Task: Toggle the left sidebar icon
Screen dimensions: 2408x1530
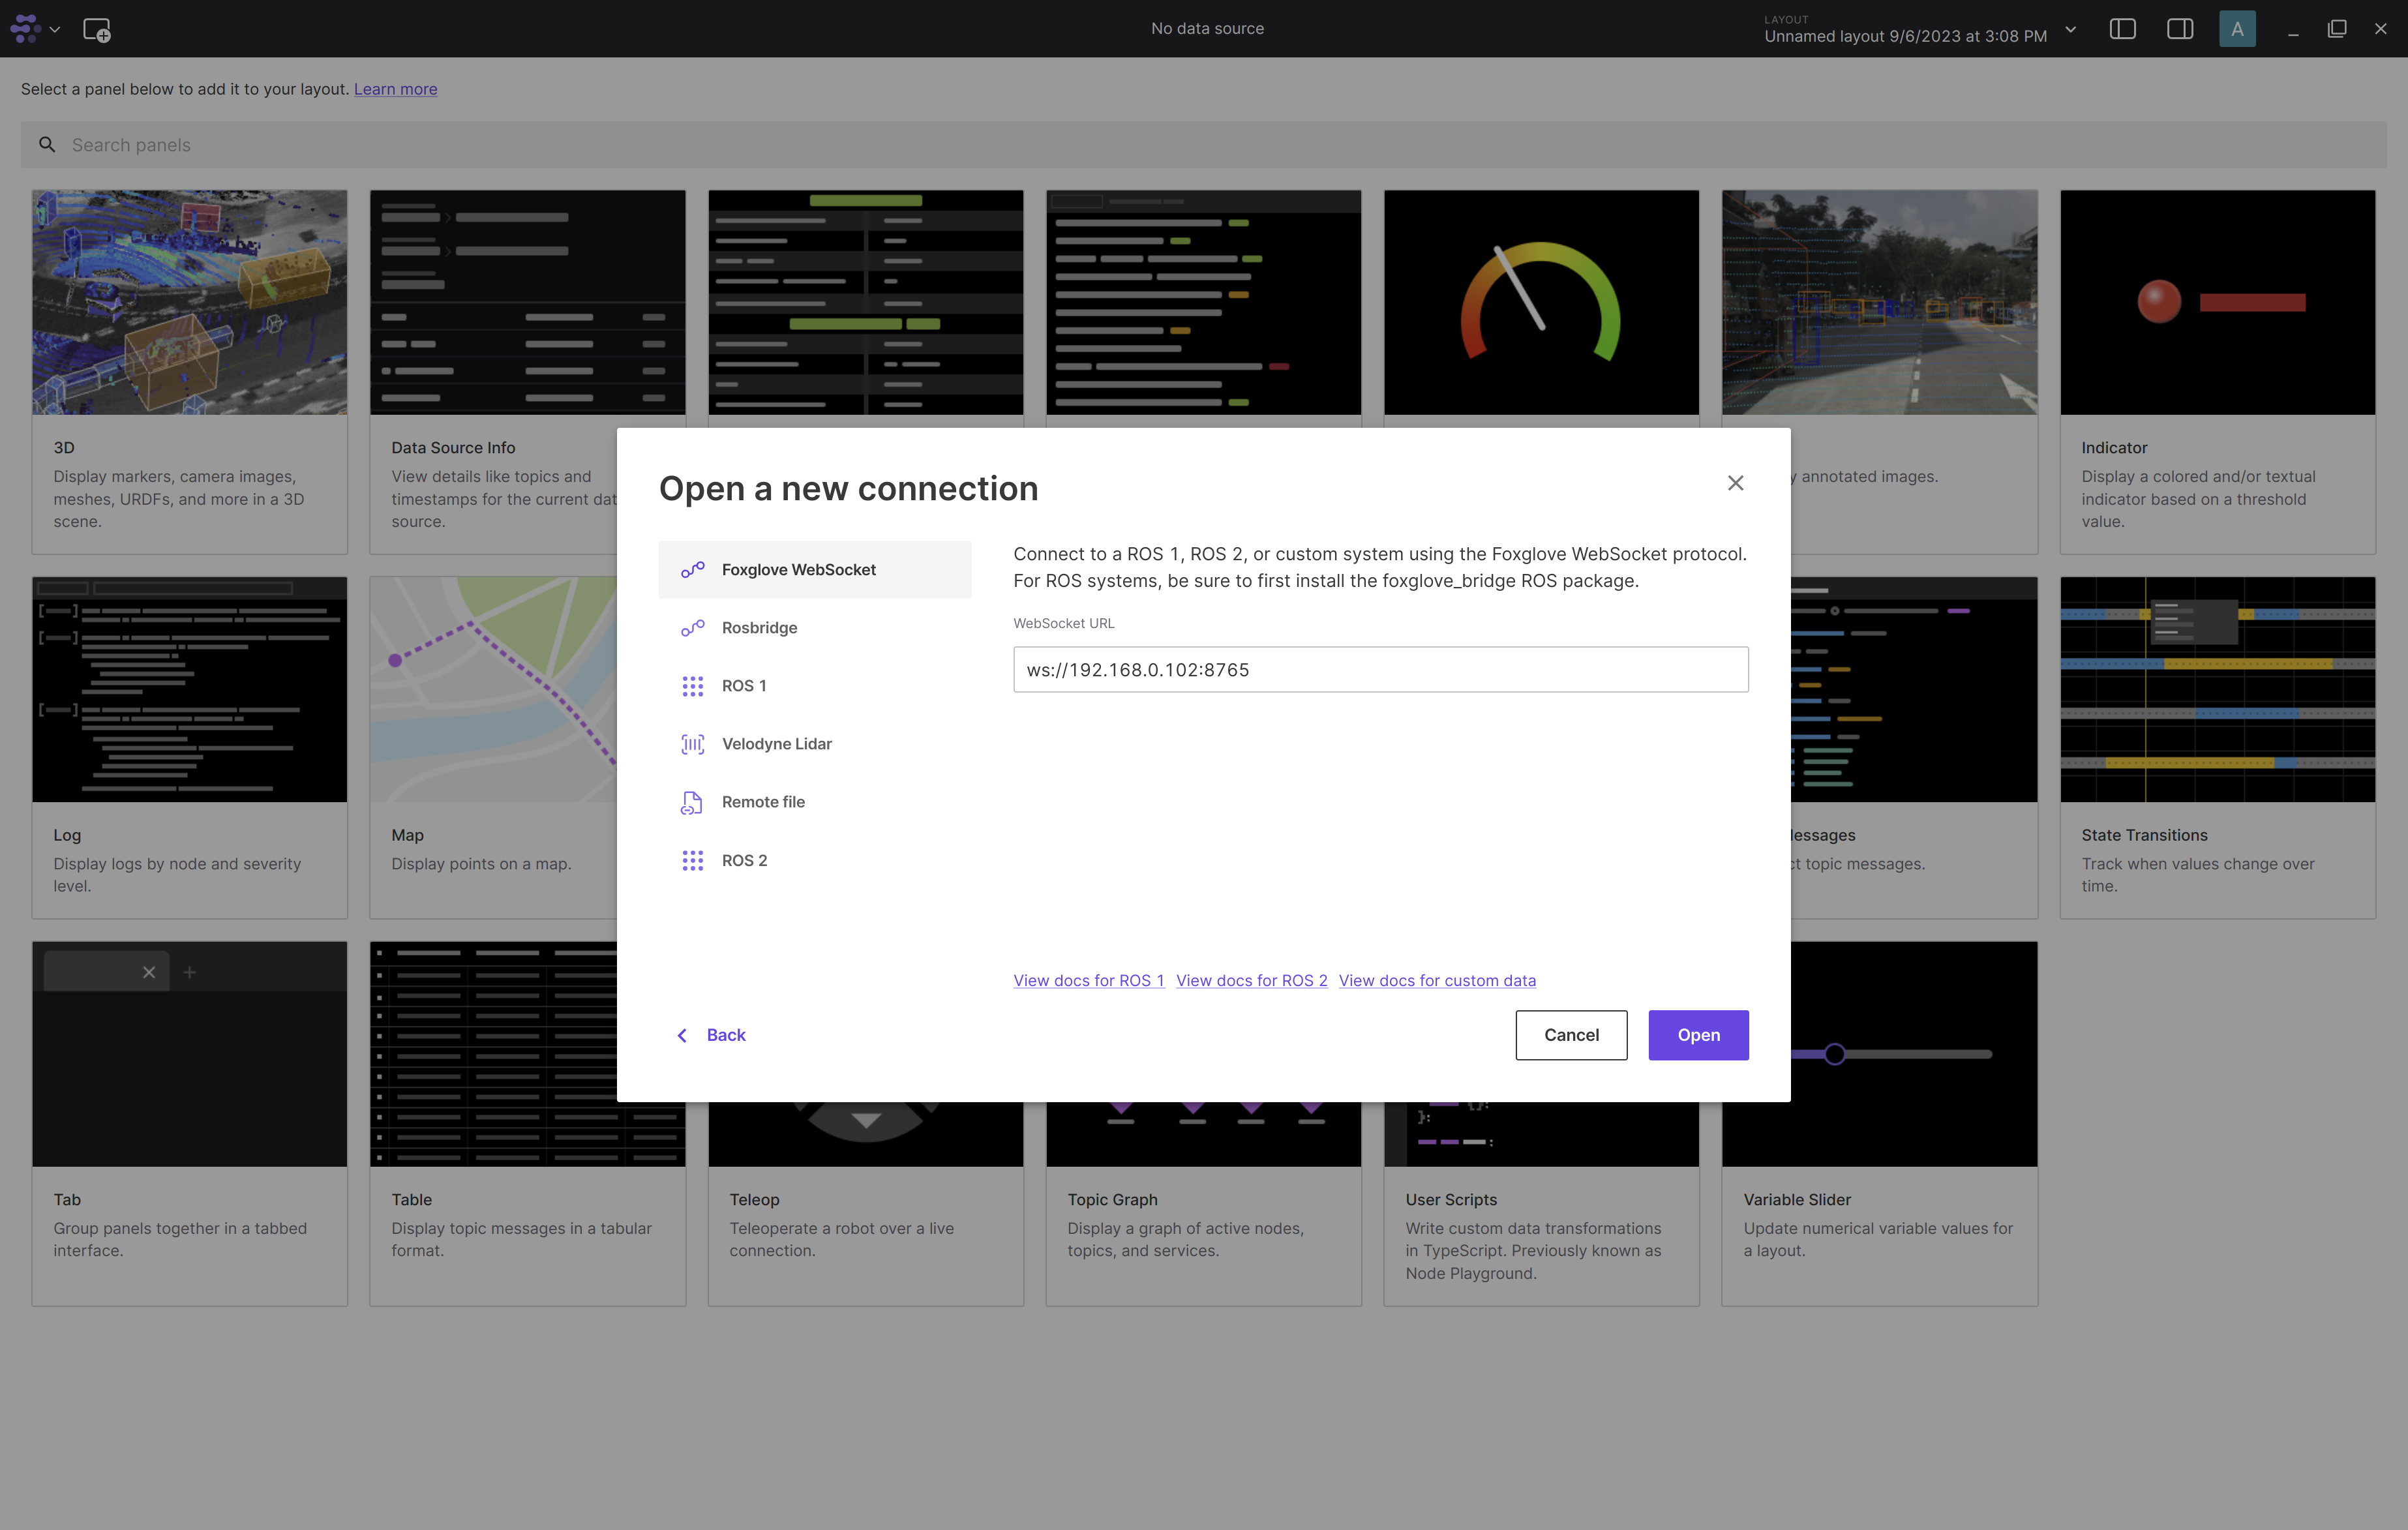Action: tap(2122, 29)
